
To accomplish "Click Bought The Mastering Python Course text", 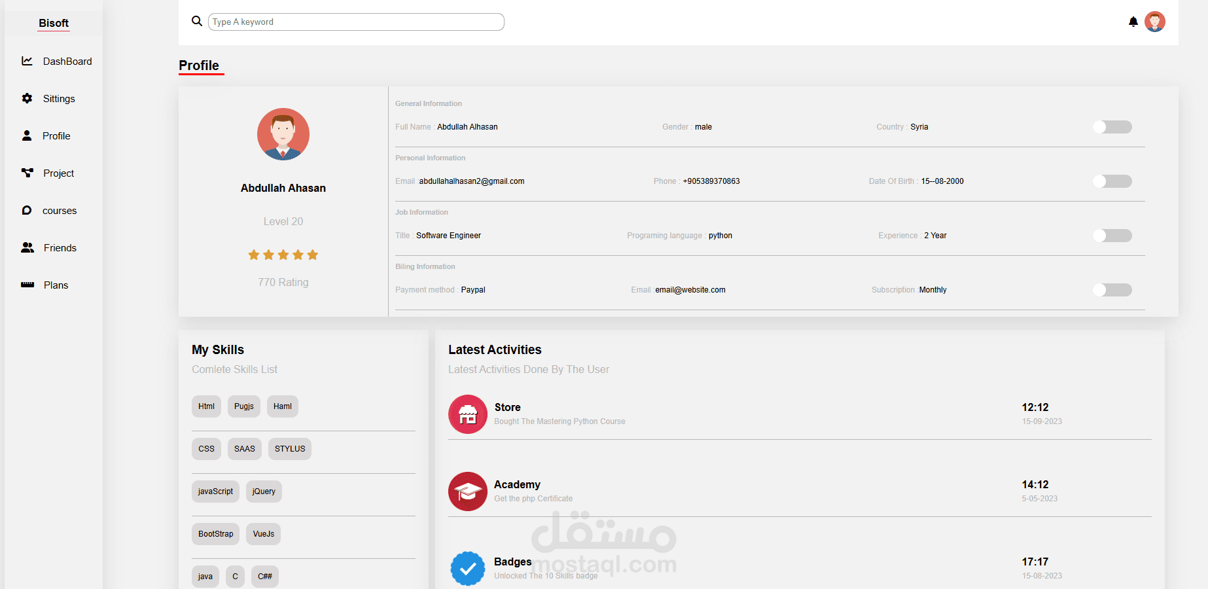I will (560, 421).
